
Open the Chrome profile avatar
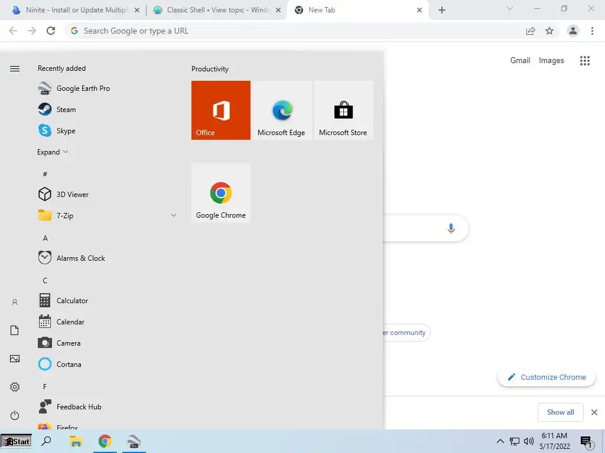click(x=573, y=31)
